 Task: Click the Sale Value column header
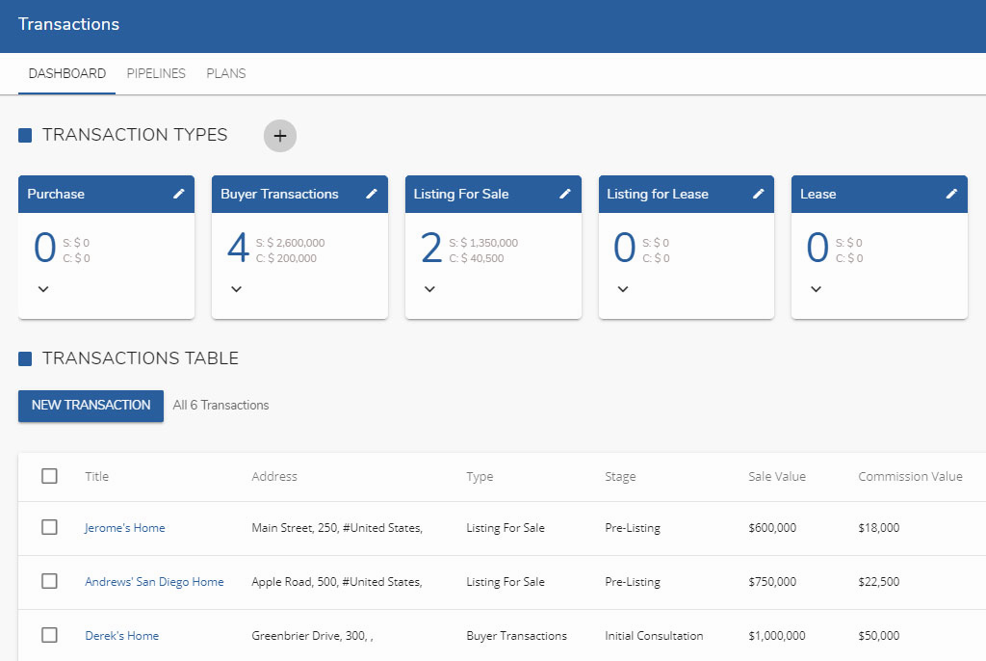[x=776, y=477]
